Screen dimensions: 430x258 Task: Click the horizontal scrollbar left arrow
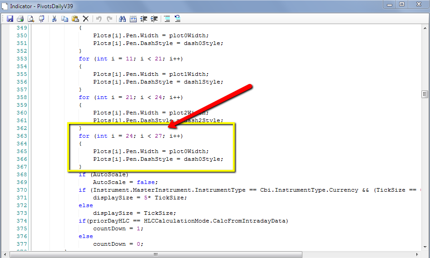tap(5, 254)
